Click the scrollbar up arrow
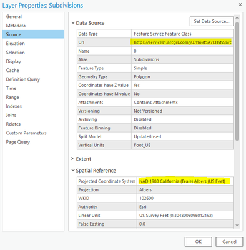This screenshot has height=250, width=246. click(x=237, y=18)
